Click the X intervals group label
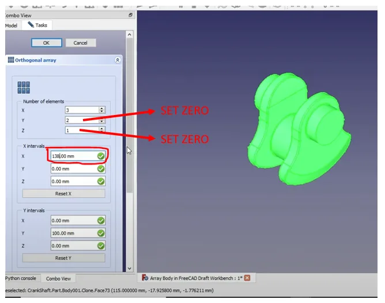The height and width of the screenshot is (303, 385). (x=34, y=146)
